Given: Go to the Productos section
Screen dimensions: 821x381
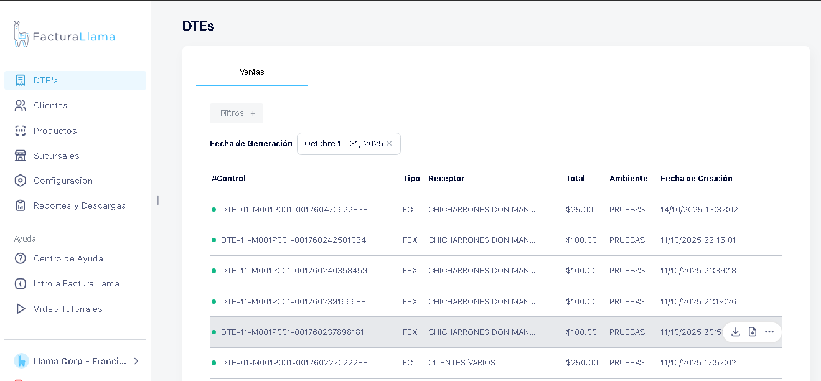Looking at the screenshot, I should coord(55,131).
